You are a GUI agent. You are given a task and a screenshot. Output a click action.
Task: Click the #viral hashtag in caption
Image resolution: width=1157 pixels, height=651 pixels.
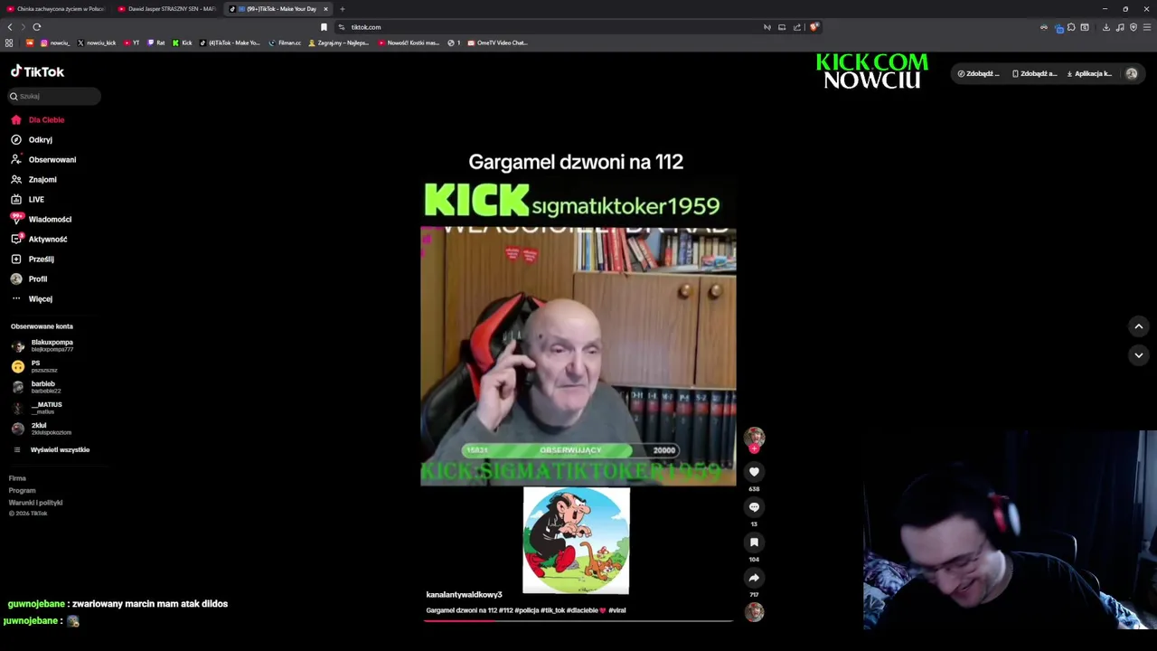tap(617, 611)
